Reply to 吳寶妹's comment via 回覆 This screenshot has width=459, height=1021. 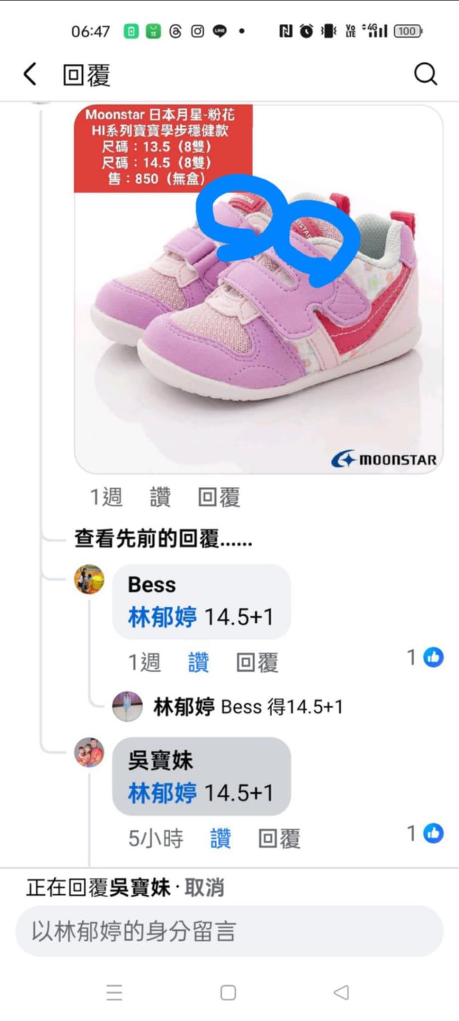(279, 839)
